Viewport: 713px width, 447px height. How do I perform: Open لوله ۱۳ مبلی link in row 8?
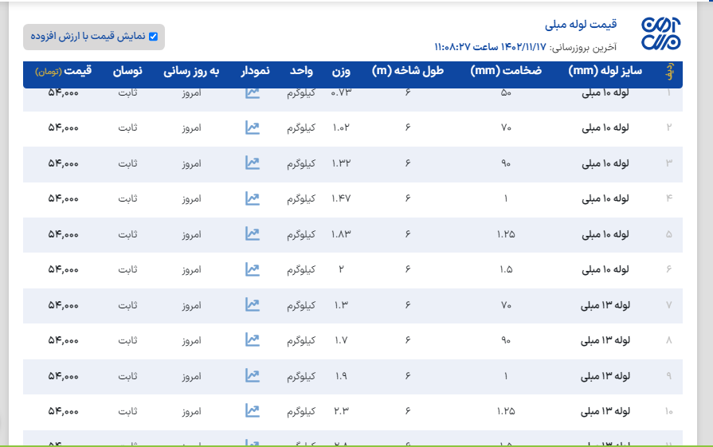point(605,340)
